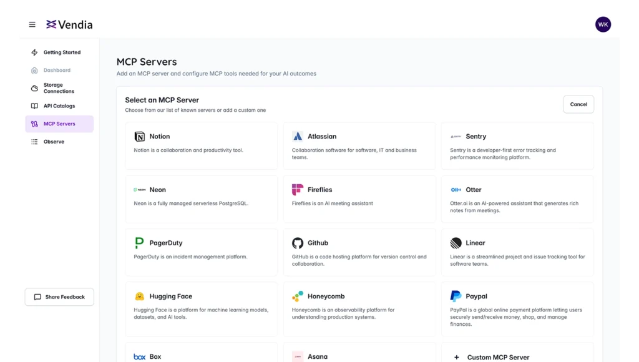Select the Sentry server icon

(x=456, y=136)
